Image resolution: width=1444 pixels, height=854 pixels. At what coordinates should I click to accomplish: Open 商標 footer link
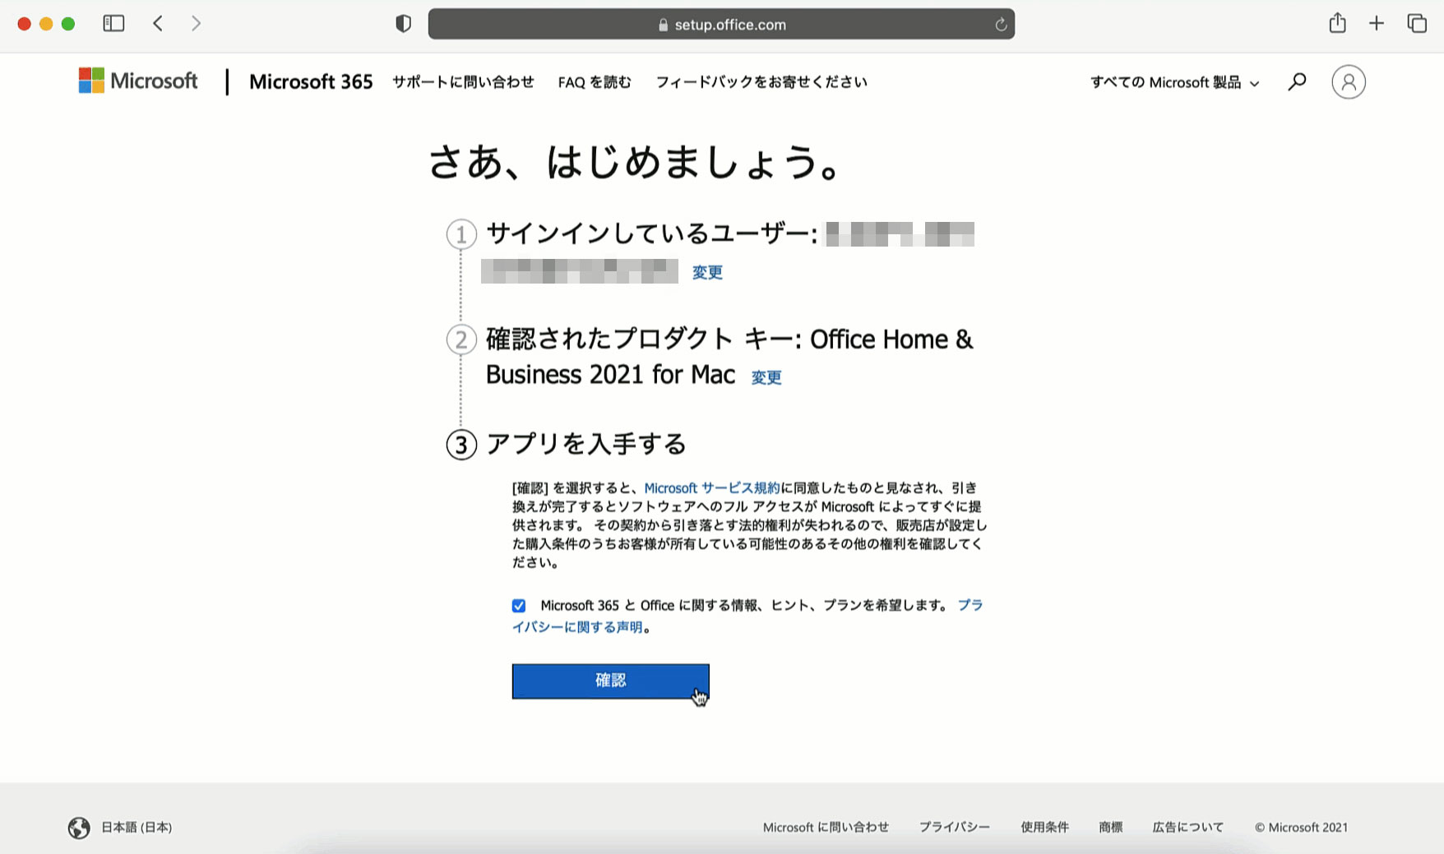point(1111,828)
